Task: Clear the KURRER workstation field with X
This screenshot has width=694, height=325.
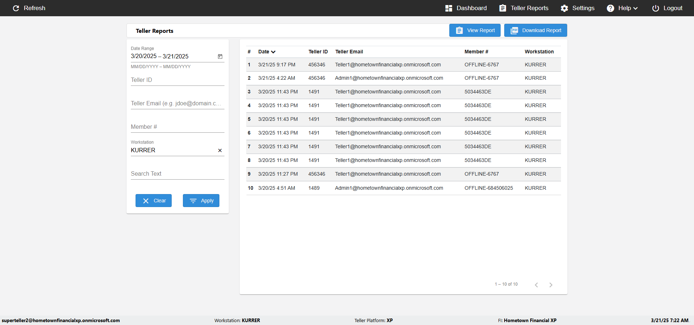Action: 220,150
